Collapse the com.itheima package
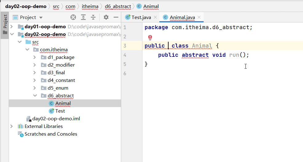The height and width of the screenshot is (162, 303). (x=27, y=49)
